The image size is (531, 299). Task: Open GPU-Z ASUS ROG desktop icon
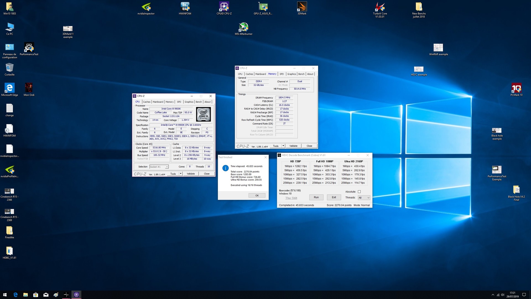point(263,9)
